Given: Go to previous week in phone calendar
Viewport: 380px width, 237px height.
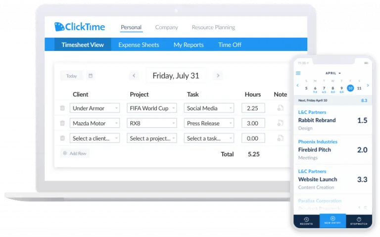Looking at the screenshot, I should click(297, 85).
